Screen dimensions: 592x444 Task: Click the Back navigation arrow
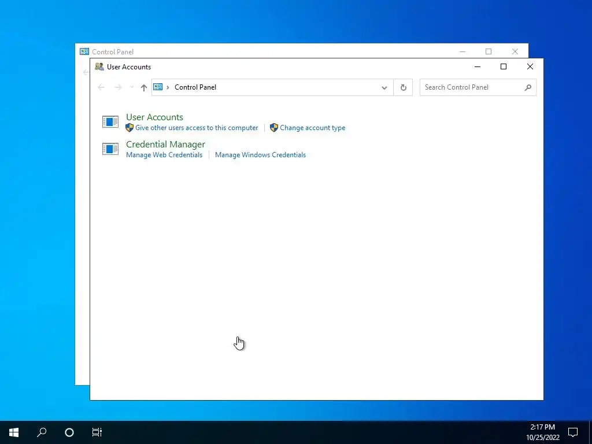pyautogui.click(x=101, y=88)
